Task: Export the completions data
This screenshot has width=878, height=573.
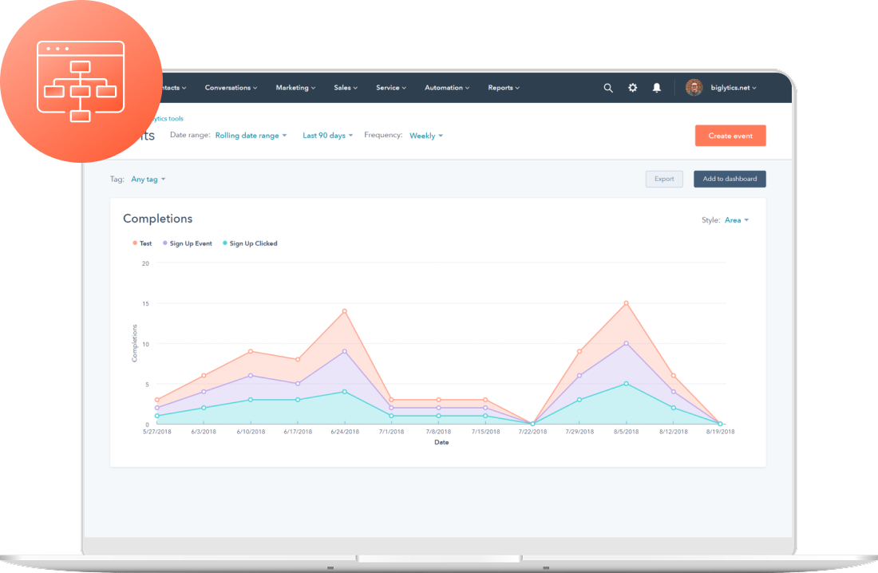Action: tap(664, 179)
